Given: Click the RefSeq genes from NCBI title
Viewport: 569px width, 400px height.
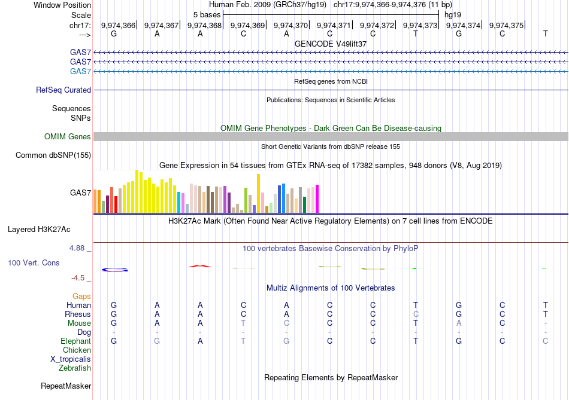Looking at the screenshot, I should (331, 81).
